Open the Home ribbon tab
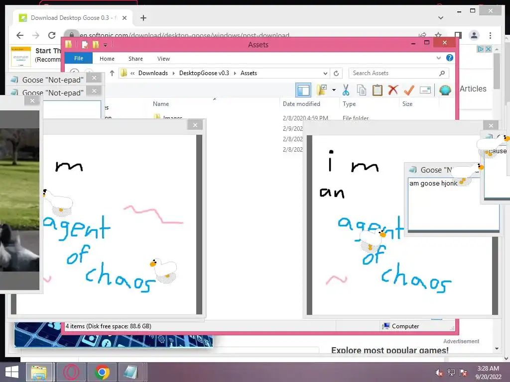 pos(107,59)
